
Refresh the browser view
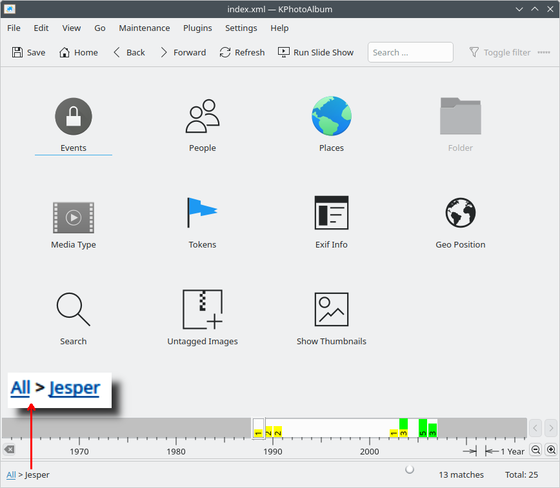pyautogui.click(x=242, y=52)
